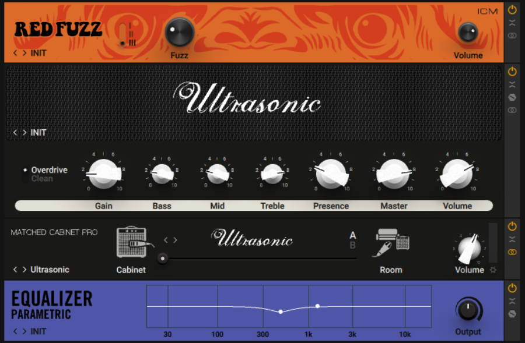The width and height of the screenshot is (525, 343).
Task: Click the minimize icon beside Red Fuzz module
Action: pyautogui.click(x=511, y=22)
